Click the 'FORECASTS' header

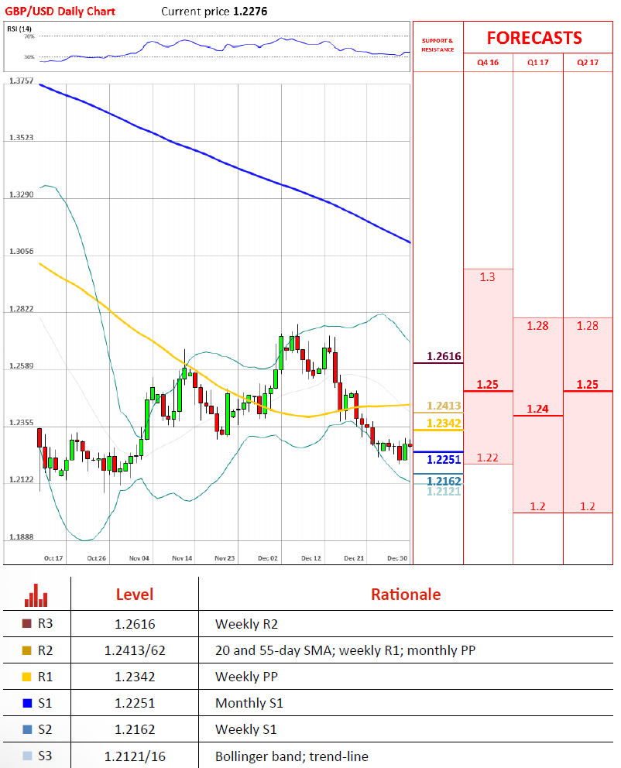pos(534,38)
